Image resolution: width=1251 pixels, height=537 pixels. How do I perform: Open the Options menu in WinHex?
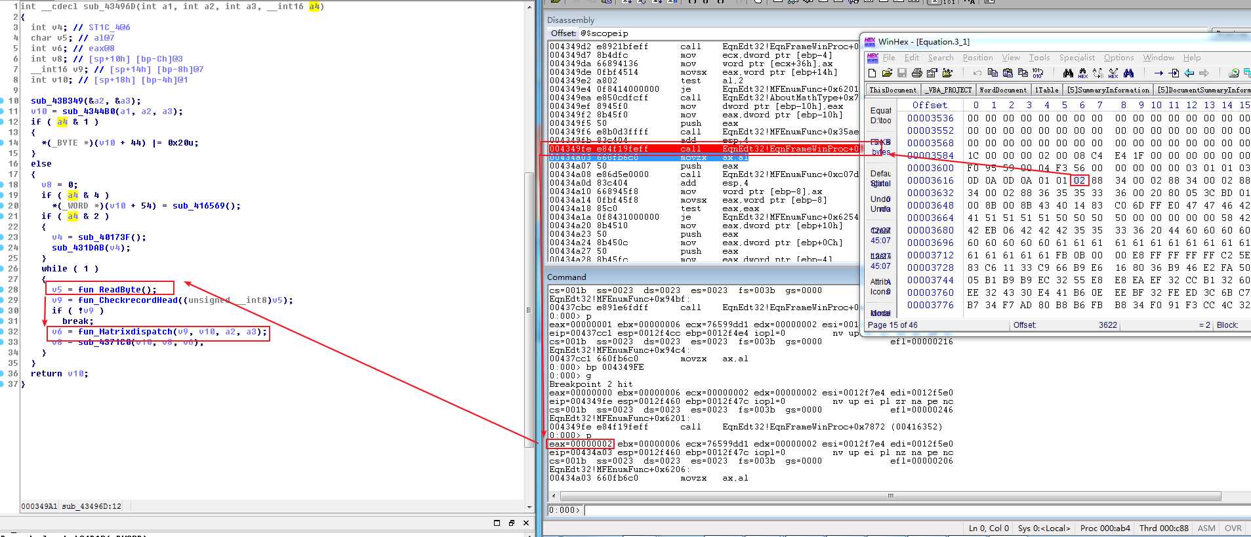pos(1118,58)
